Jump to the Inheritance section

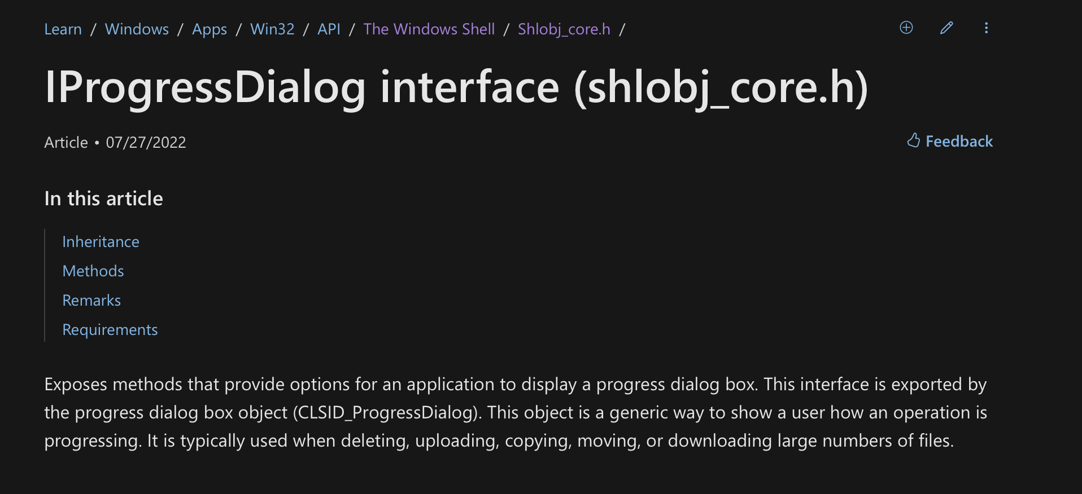101,241
